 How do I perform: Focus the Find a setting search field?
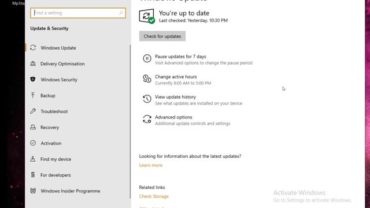coord(78,13)
